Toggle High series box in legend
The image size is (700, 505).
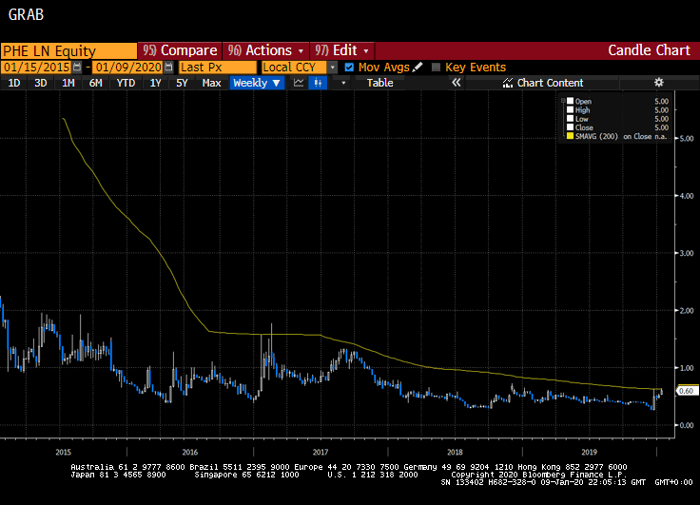570,109
